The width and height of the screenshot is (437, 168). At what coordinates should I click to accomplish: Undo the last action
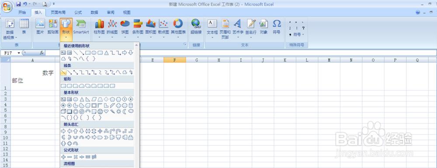pyautogui.click(x=25, y=4)
